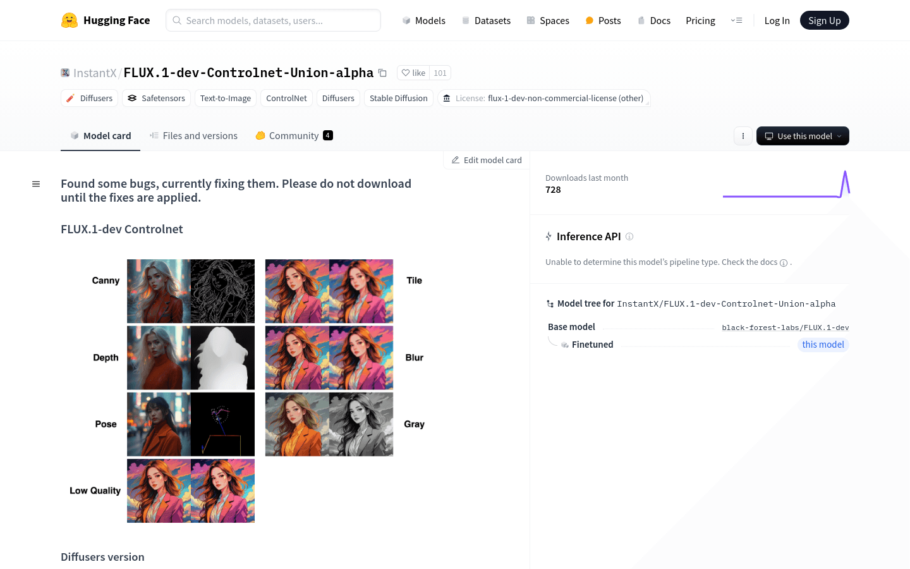Viewport: 910px width, 569px height.
Task: Click the Canny example image
Action: click(191, 291)
